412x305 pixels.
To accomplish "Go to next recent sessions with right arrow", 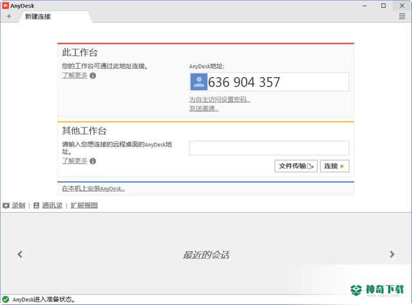I will tap(392, 254).
